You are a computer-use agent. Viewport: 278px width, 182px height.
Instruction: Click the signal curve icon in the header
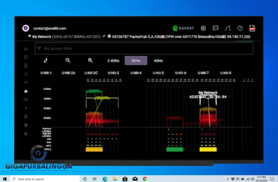[228, 28]
